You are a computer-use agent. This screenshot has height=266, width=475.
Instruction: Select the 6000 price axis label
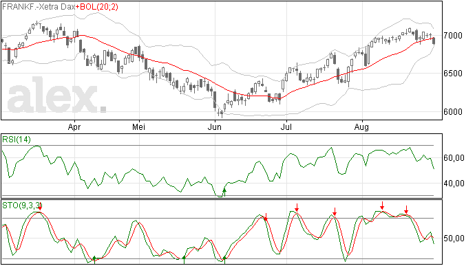click(x=453, y=112)
